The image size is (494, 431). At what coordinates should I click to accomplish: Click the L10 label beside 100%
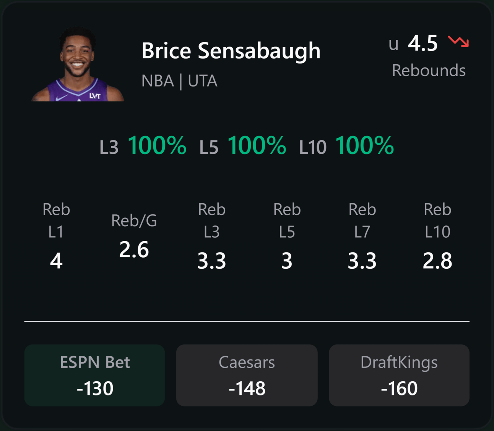coord(313,147)
